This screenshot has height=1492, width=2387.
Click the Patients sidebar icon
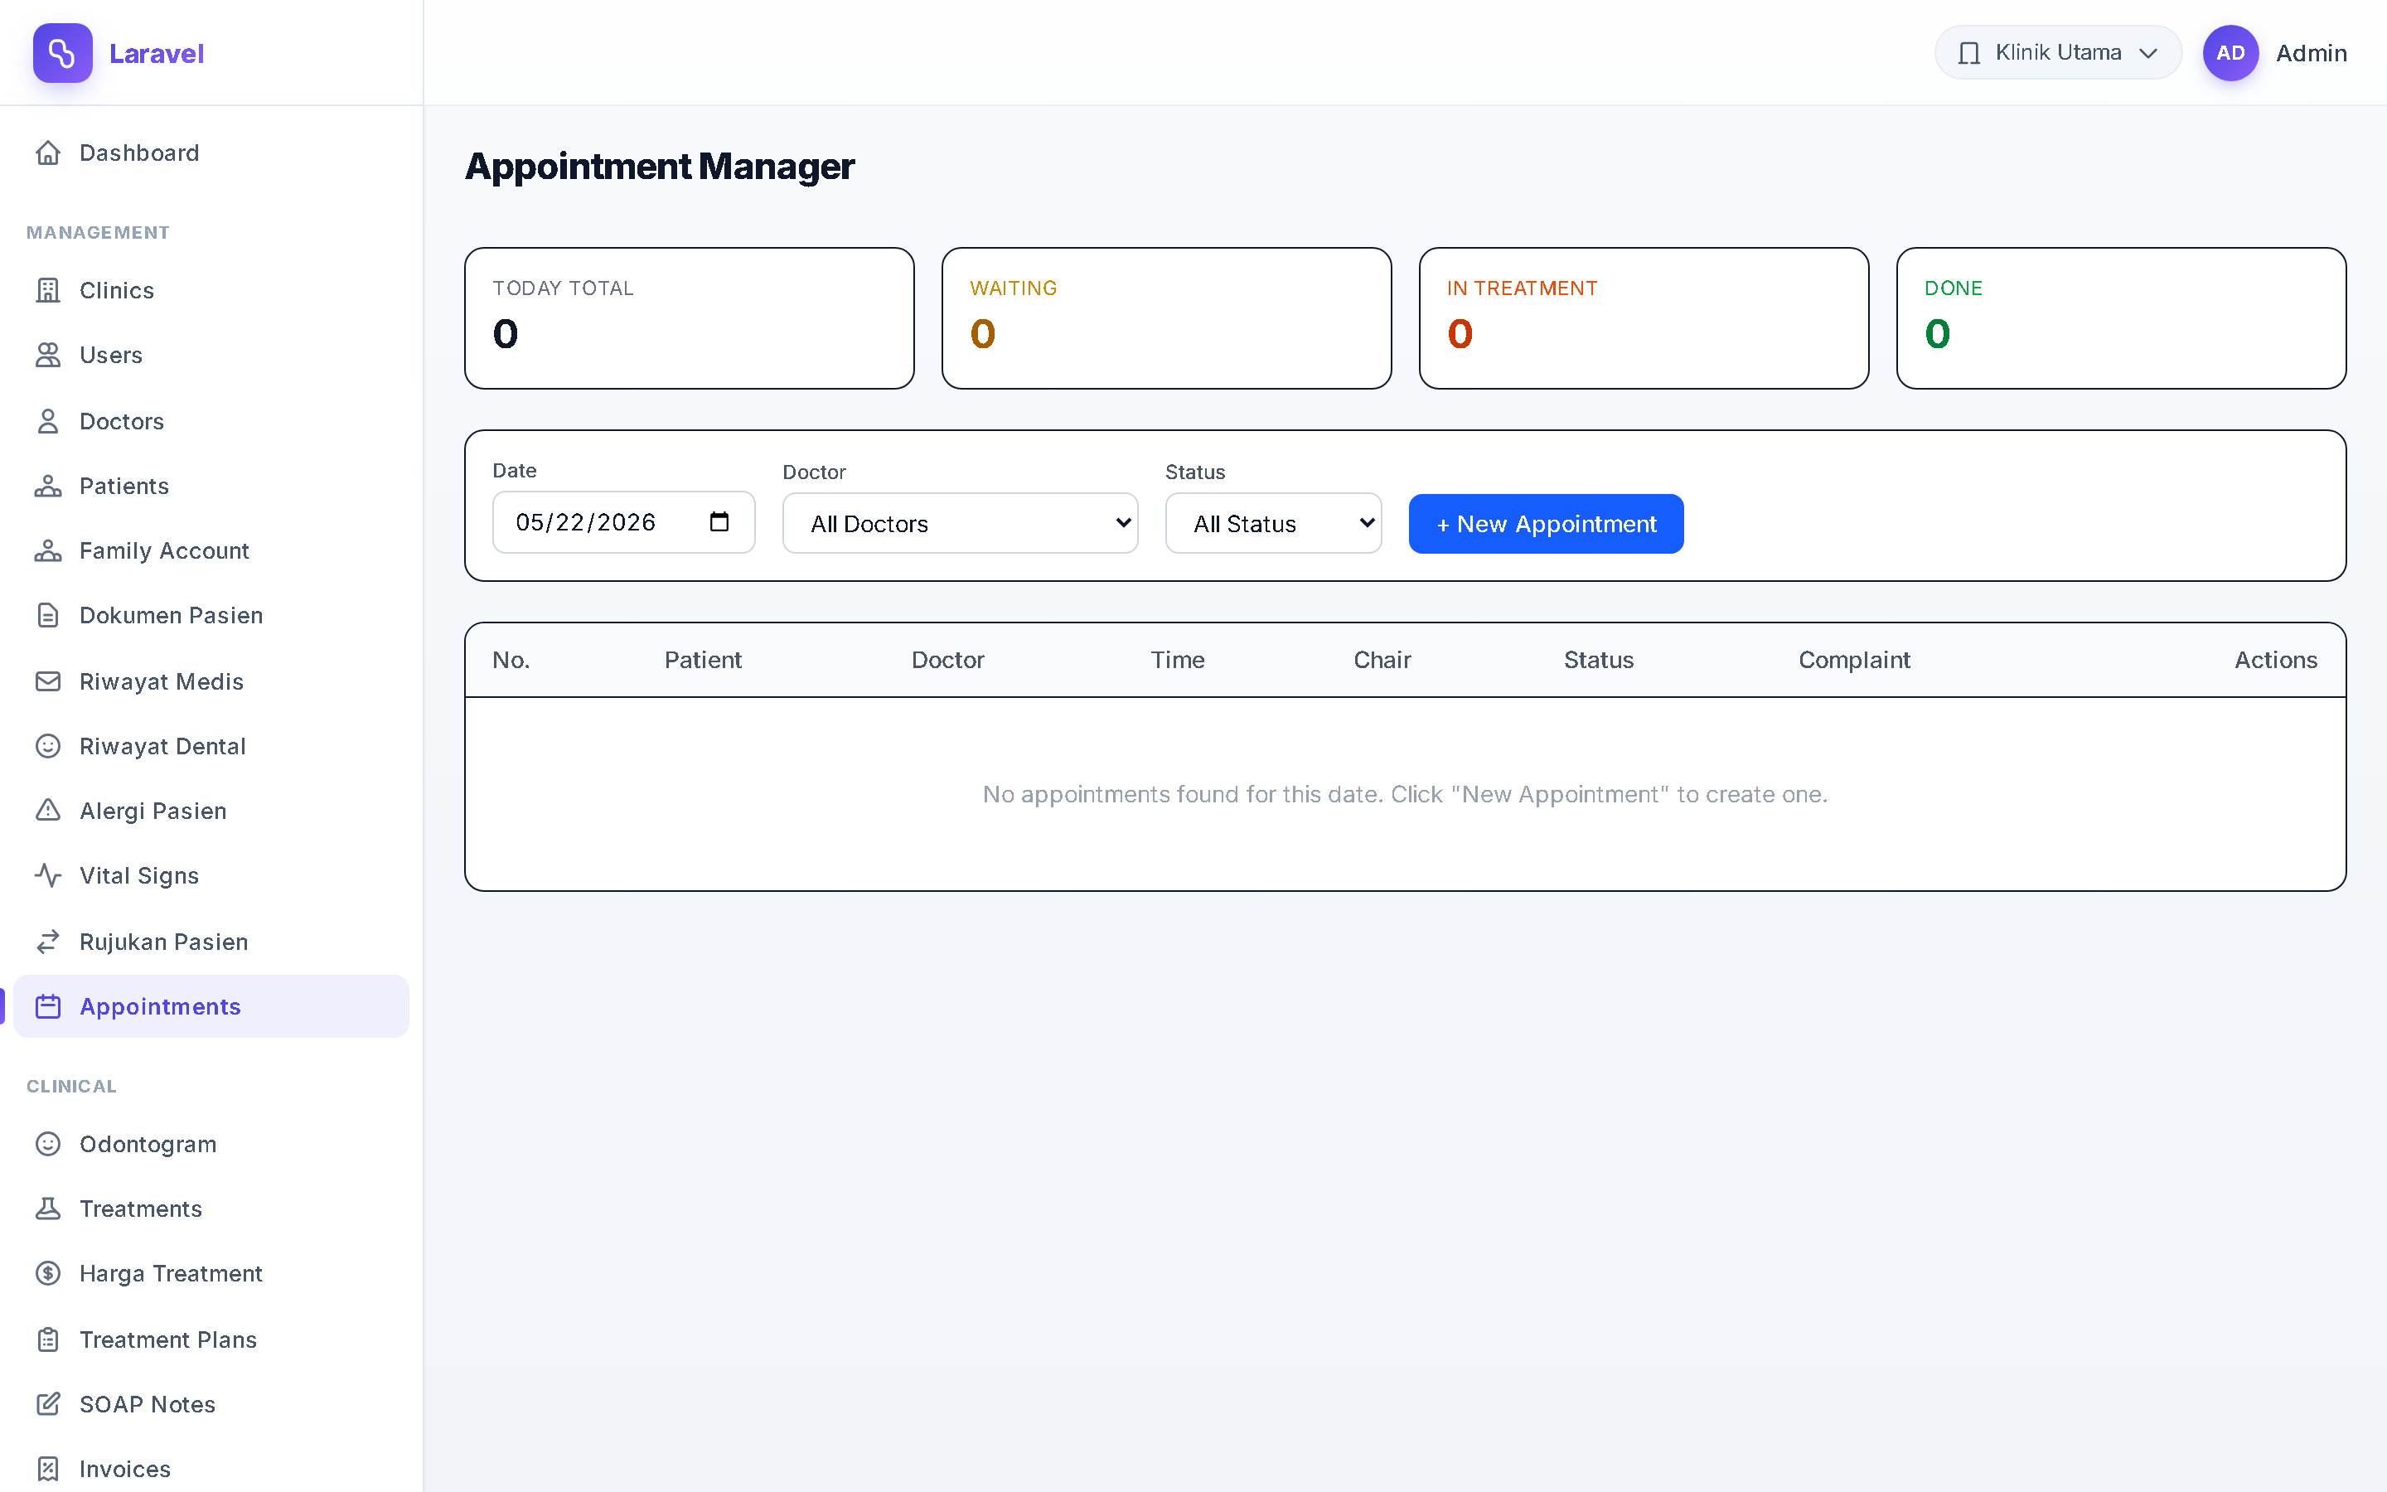click(48, 487)
